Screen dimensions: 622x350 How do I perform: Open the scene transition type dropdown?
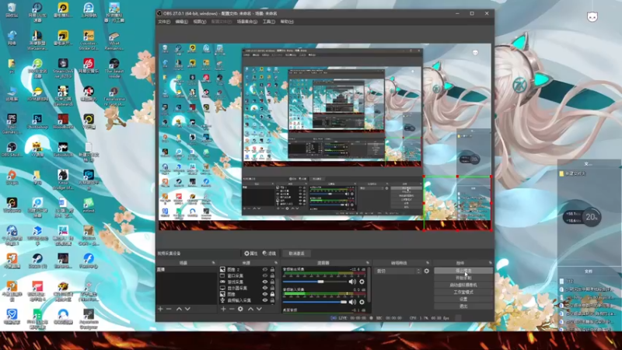(x=398, y=271)
